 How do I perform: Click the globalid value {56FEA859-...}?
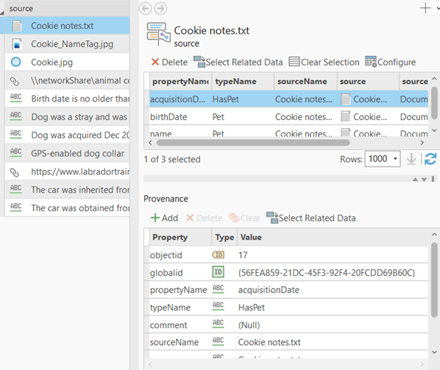[327, 273]
